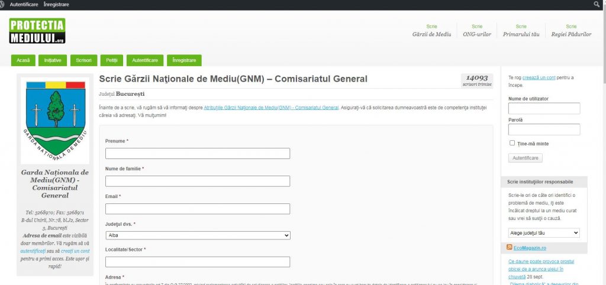Click the Prenume input field
The width and height of the screenshot is (606, 285).
click(198, 154)
